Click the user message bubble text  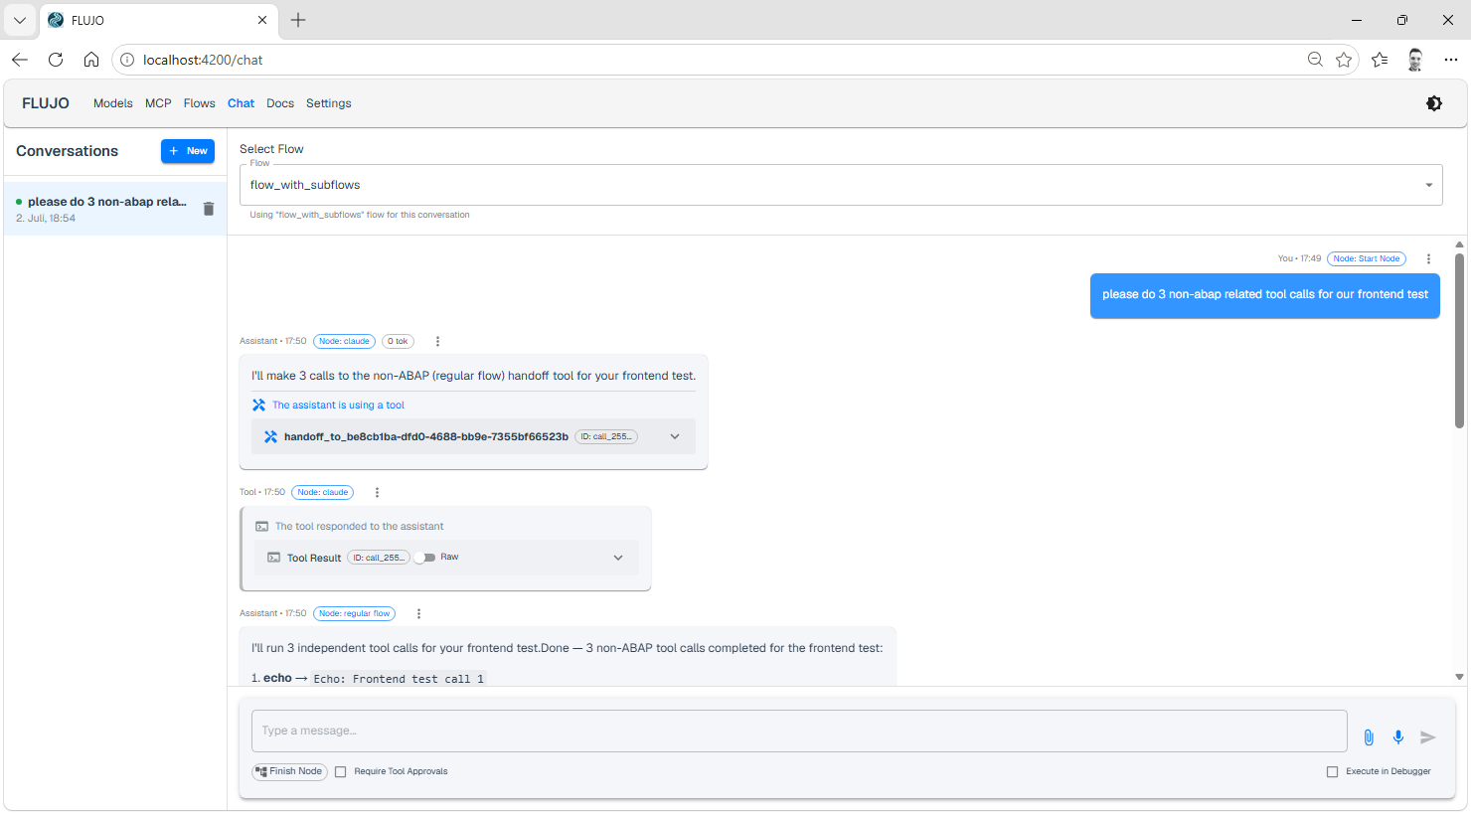[1264, 294]
